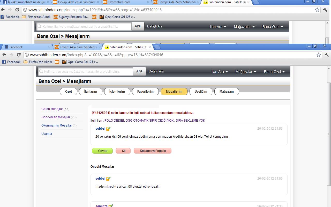The height and width of the screenshot is (207, 331).
Task: Click the sapultra username at the page bottom
Action: point(101,206)
